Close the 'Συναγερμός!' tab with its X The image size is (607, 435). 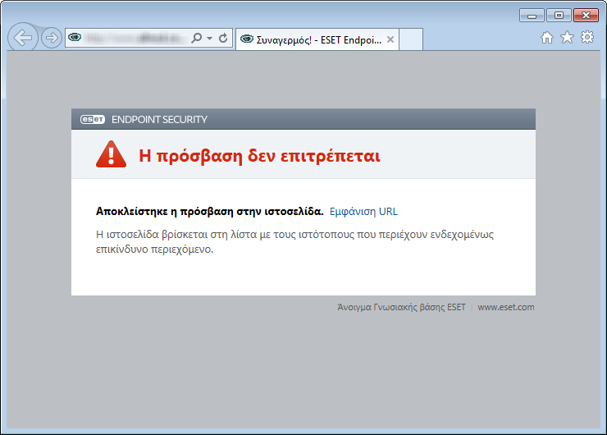click(390, 39)
